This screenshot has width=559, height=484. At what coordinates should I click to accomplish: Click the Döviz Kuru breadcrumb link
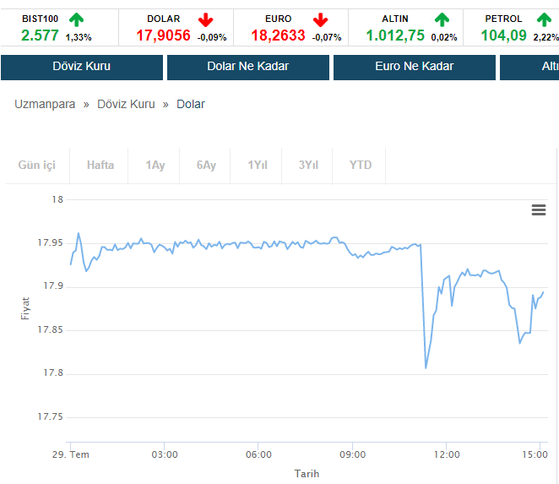tap(126, 104)
